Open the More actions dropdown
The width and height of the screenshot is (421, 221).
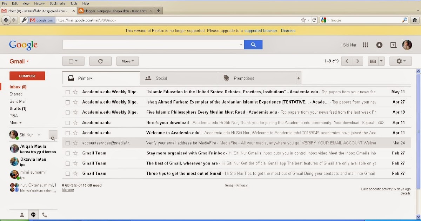(127, 61)
